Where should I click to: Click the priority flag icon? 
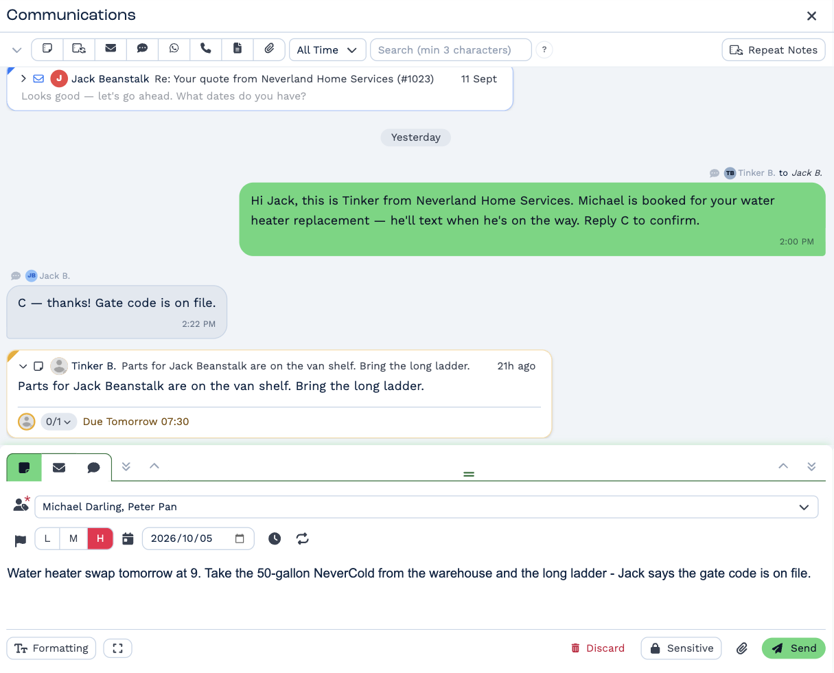[x=21, y=540]
